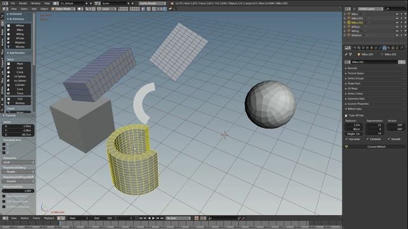Screen dimensions: 408x229
Task: Add a WScrew primitive
Action: tap(18, 46)
